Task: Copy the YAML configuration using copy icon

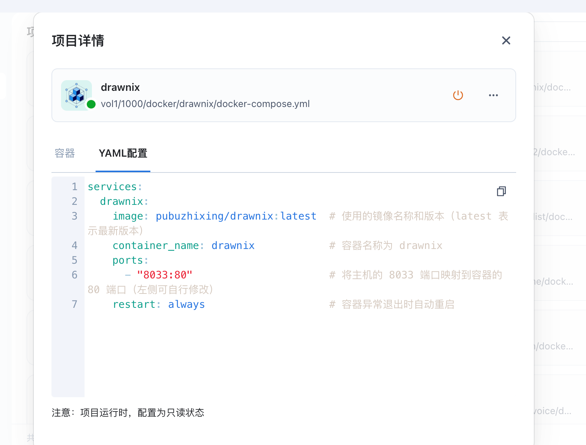Action: coord(501,191)
